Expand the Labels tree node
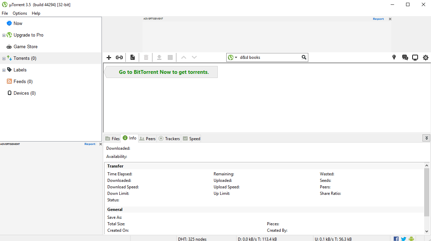The image size is (431, 241). point(4,70)
